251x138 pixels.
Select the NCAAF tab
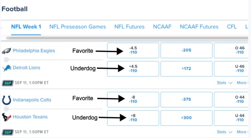(162, 27)
